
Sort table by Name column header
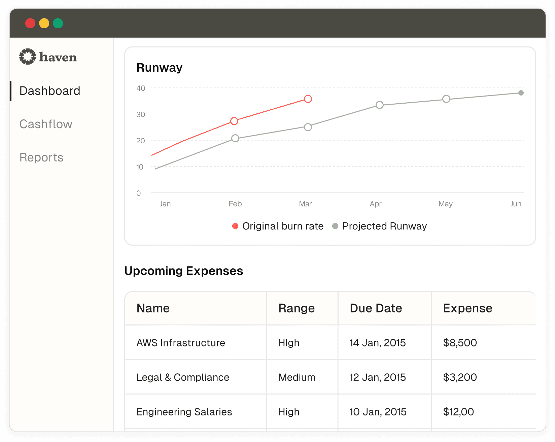click(153, 308)
